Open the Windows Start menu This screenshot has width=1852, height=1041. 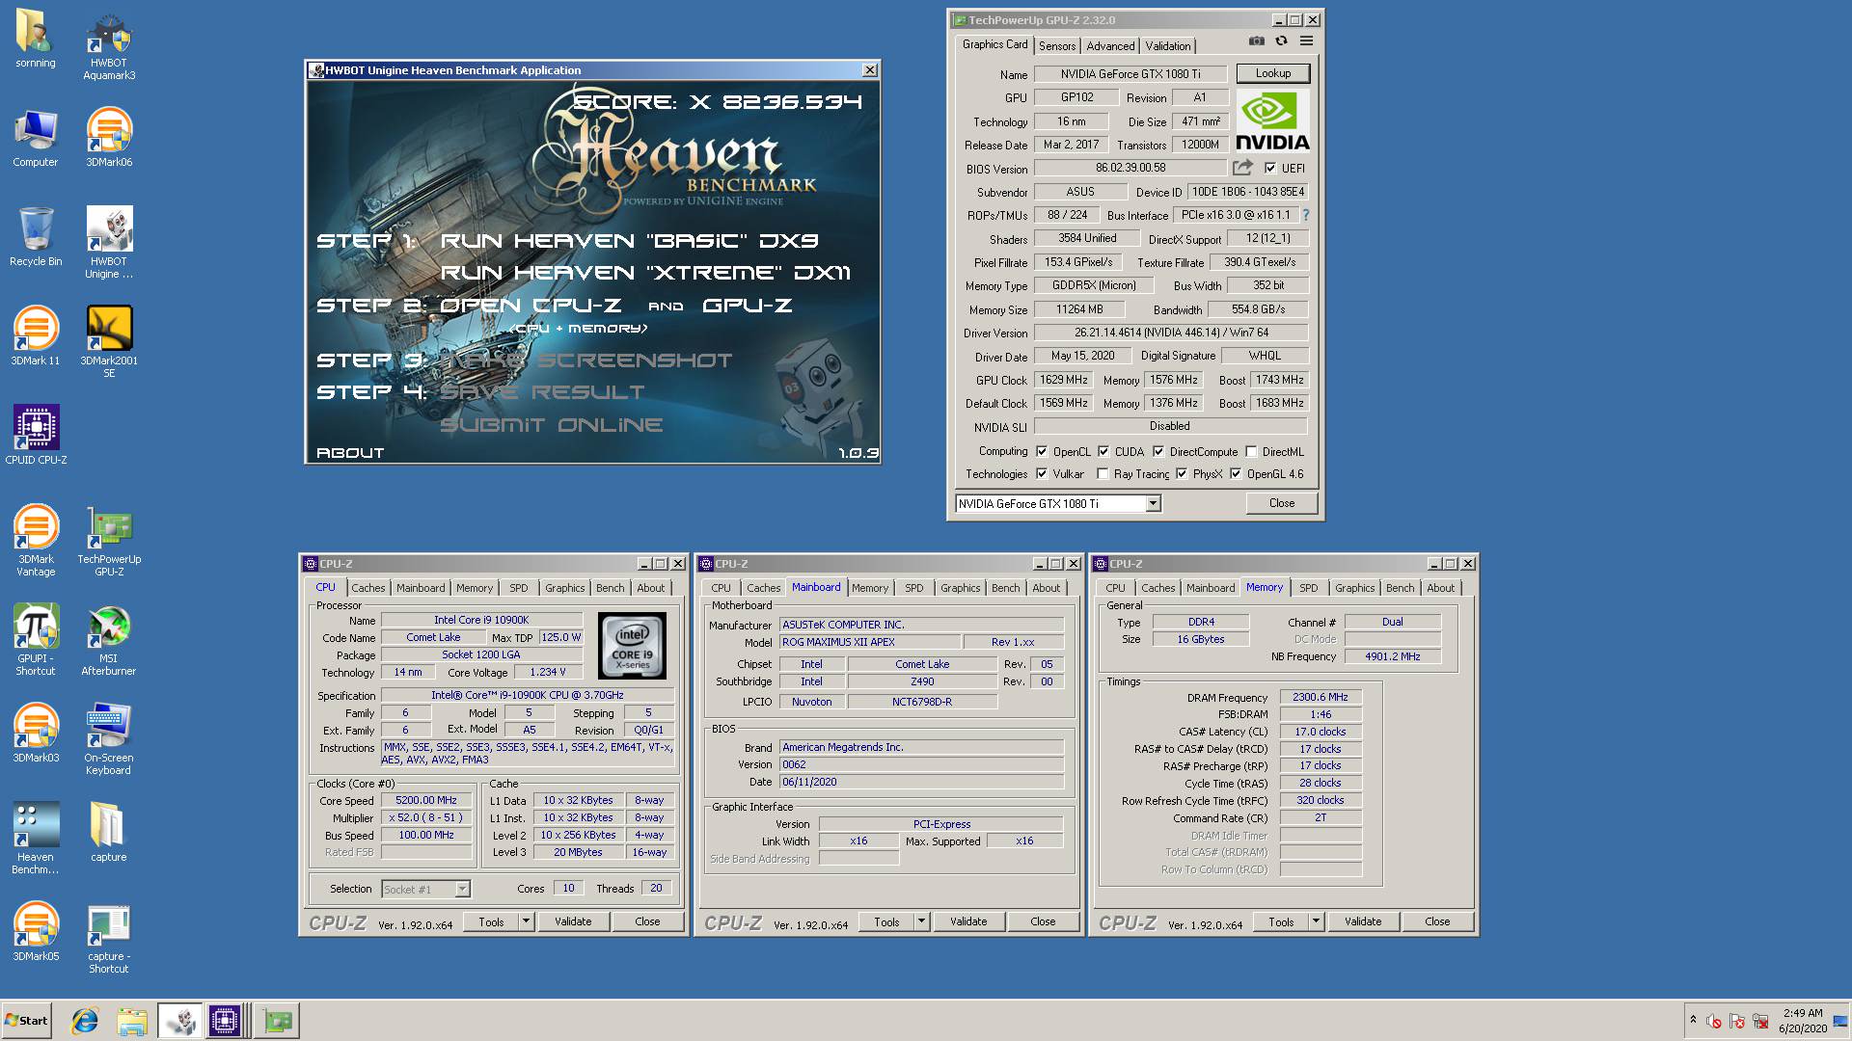[26, 1021]
